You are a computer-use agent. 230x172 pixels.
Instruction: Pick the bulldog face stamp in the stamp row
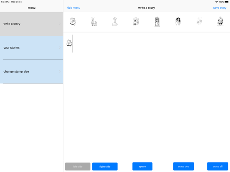click(x=73, y=22)
